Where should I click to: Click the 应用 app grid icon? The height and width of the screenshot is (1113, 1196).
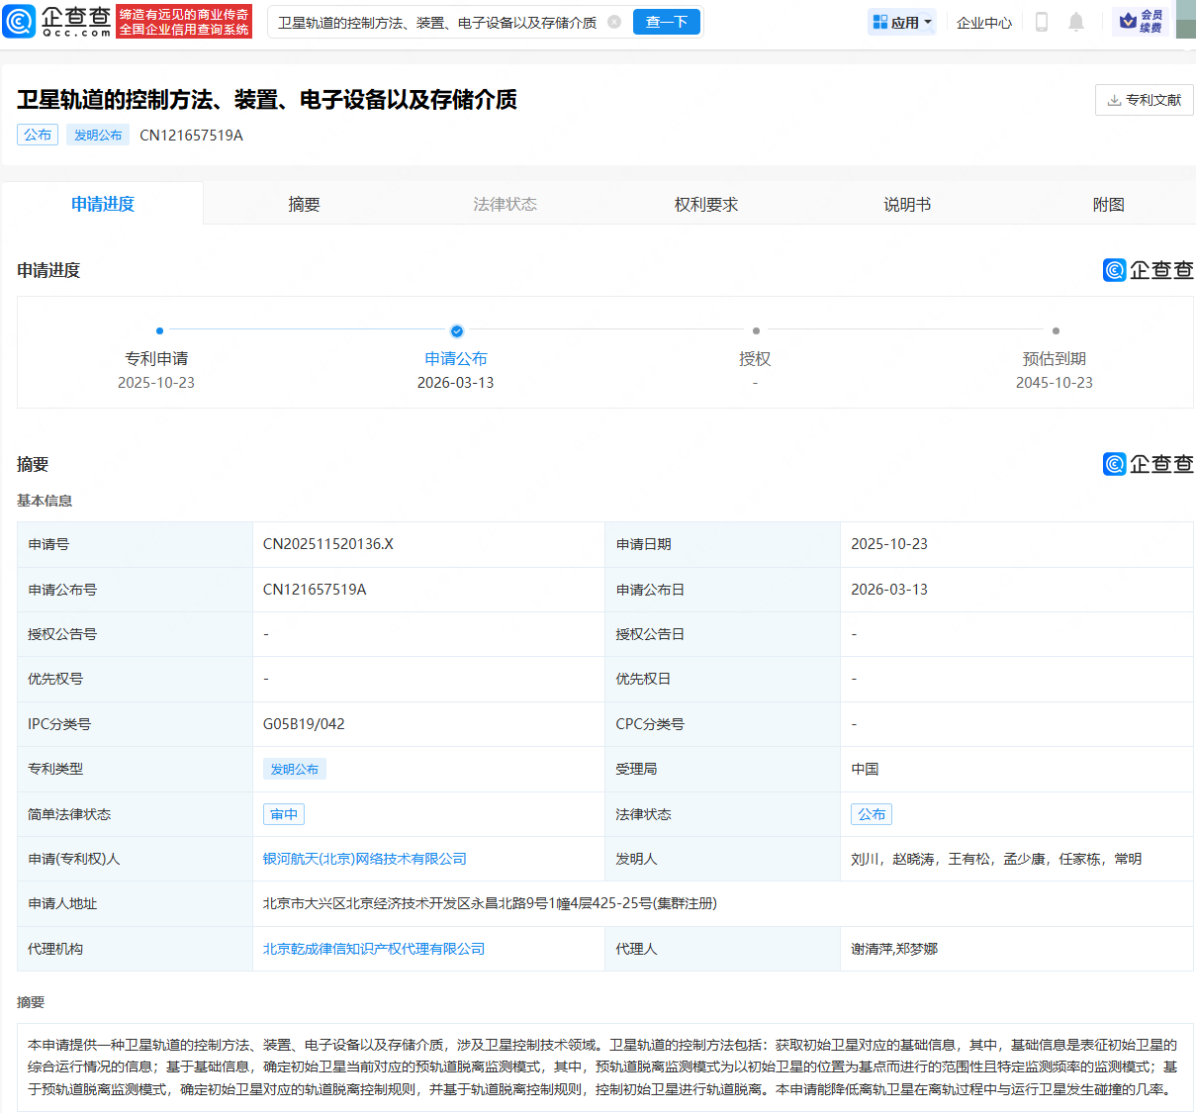(881, 21)
